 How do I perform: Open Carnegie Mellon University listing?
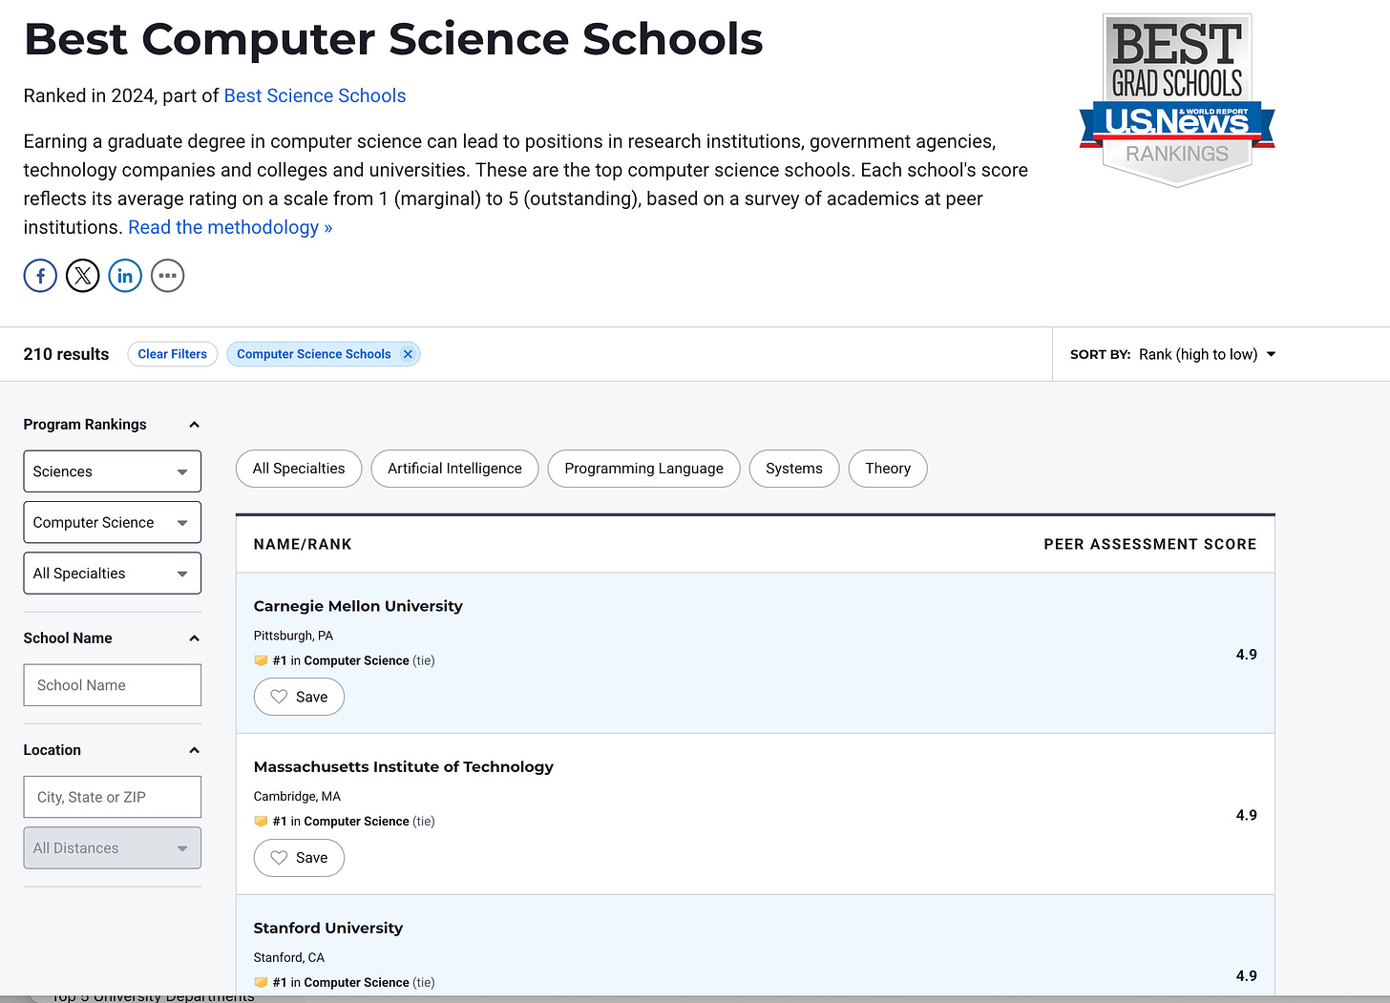tap(358, 606)
